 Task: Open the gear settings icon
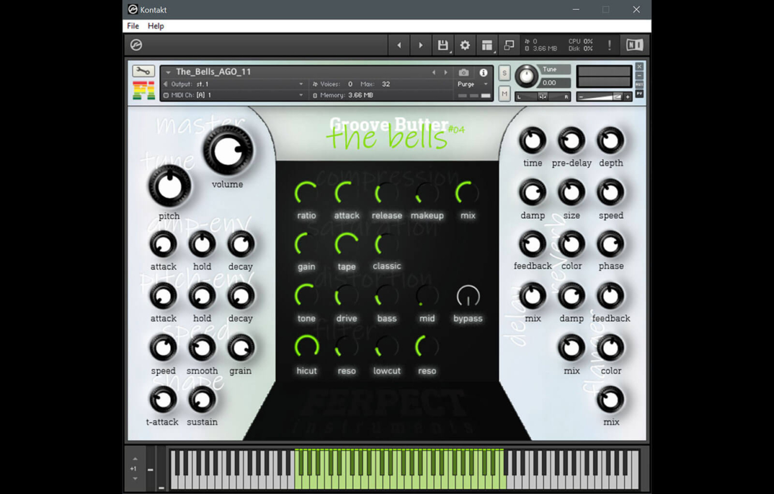[x=465, y=45]
